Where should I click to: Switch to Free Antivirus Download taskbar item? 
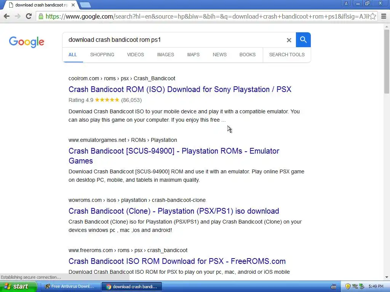click(70, 286)
